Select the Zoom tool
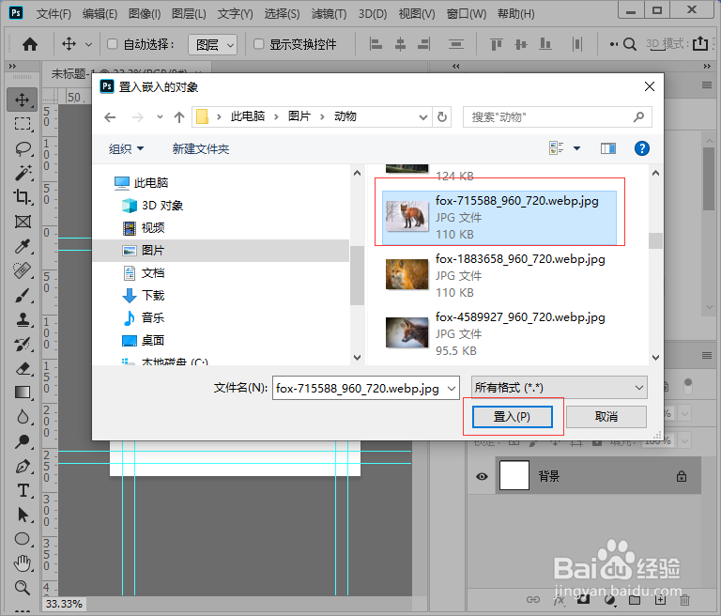Screen dimensions: 721x616 point(23,588)
